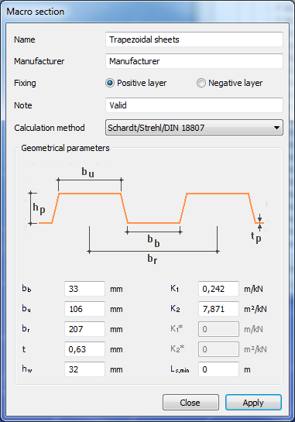Select the Positive layer radio button
Viewport: 295px width, 422px height.
tap(110, 83)
